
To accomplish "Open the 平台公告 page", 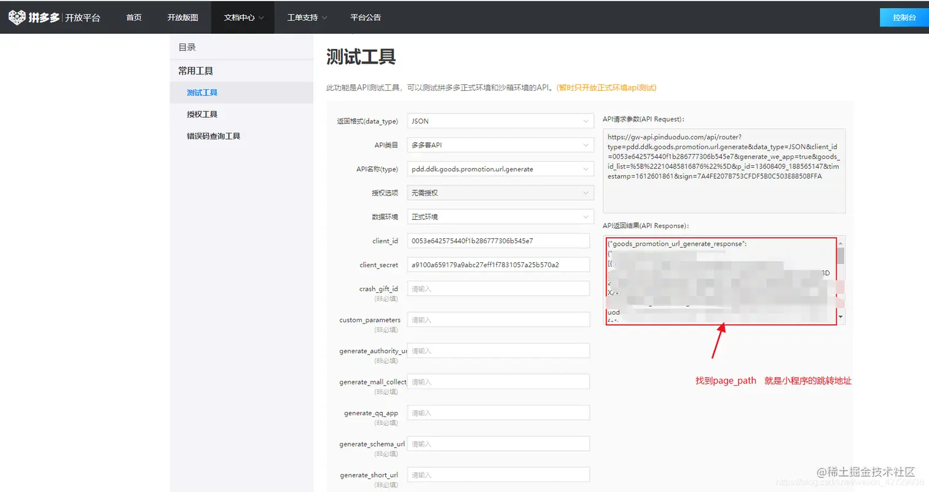I will 366,17.
